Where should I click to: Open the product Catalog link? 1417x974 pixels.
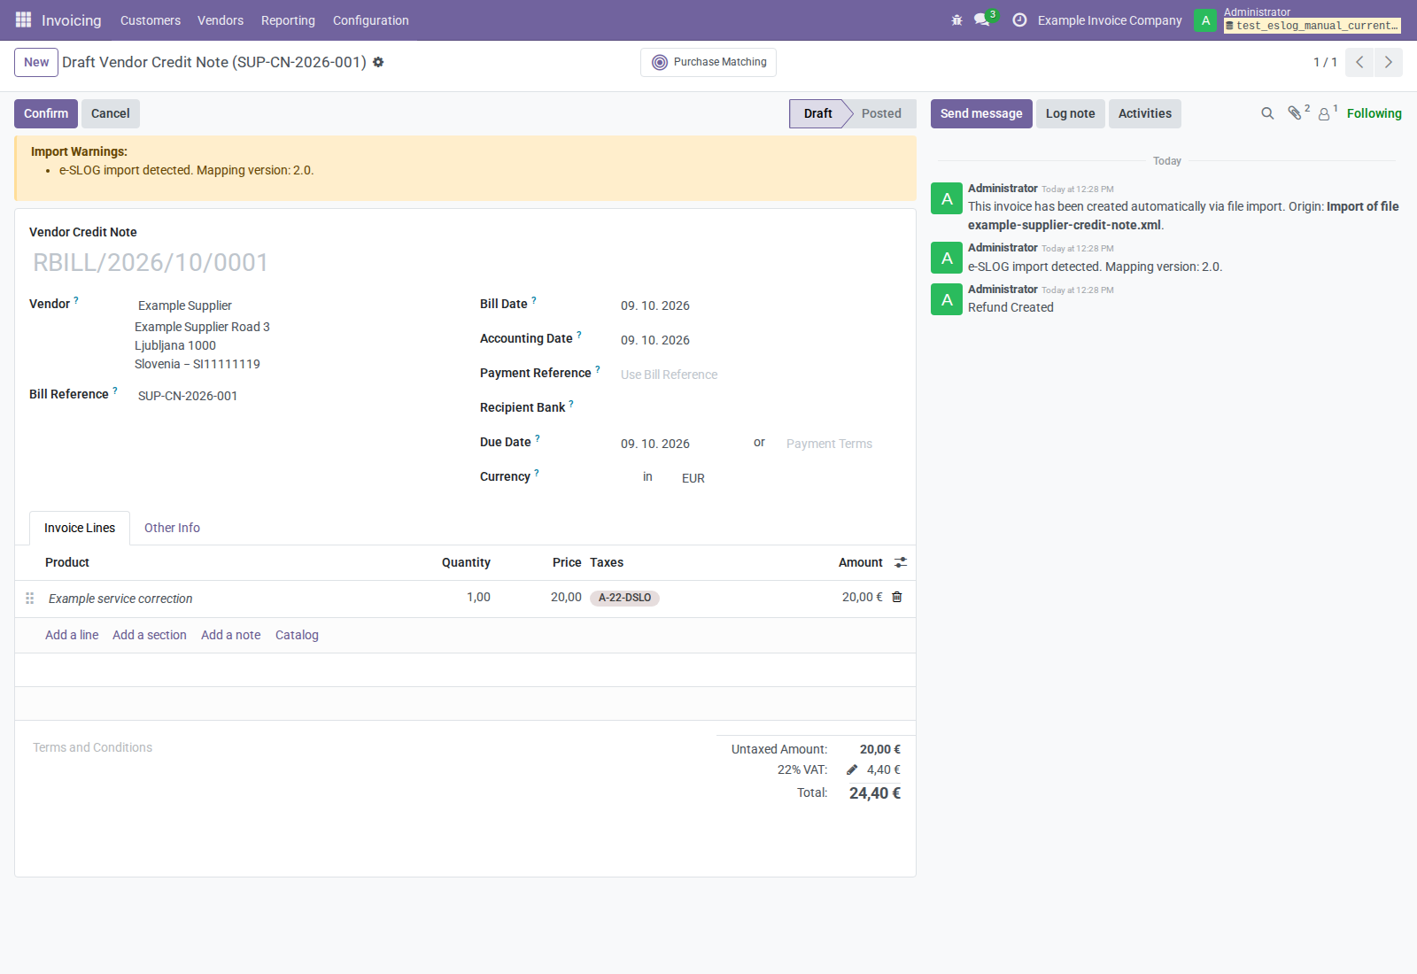(297, 635)
